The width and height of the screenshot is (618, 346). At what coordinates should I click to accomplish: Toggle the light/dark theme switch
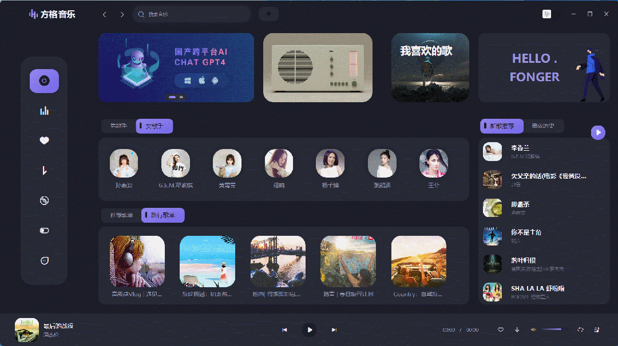(x=552, y=14)
